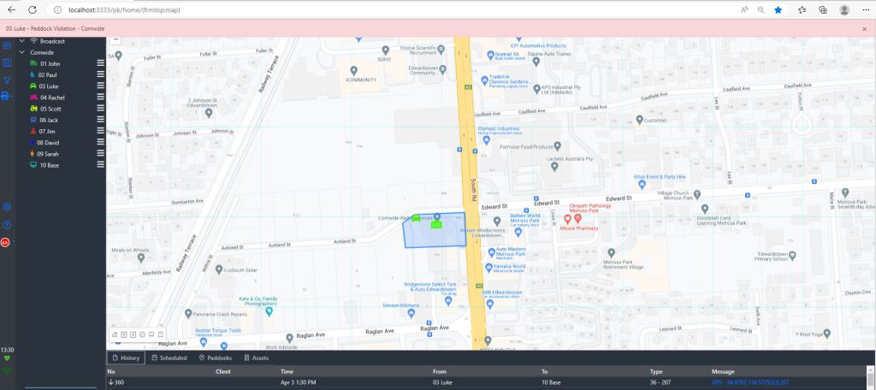
Task: Click the settings gear in left sidebar
Action: pos(7,207)
